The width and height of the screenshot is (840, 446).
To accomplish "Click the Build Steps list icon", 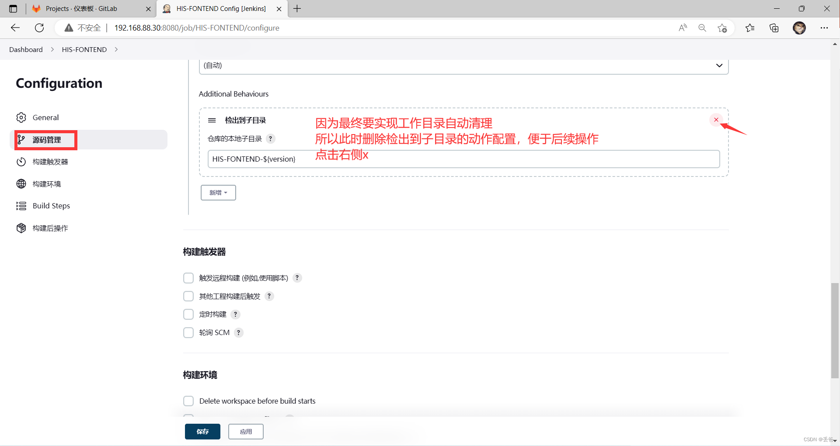I will [21, 206].
